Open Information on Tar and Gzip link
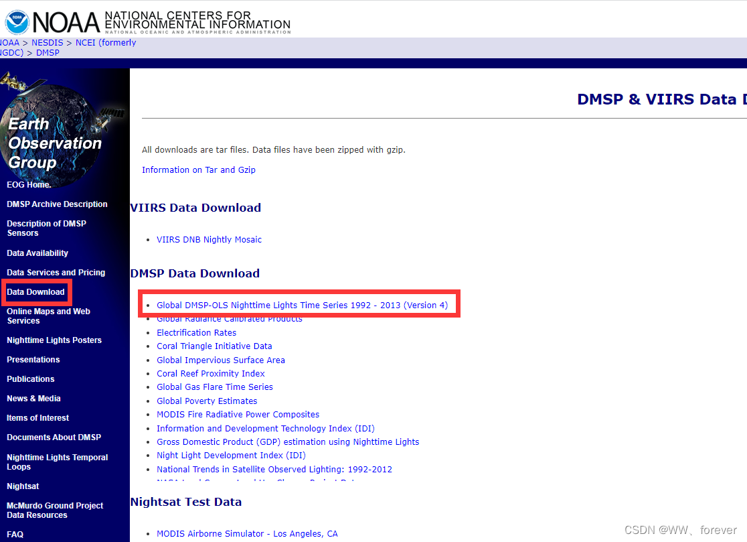Image resolution: width=747 pixels, height=542 pixels. [x=199, y=170]
